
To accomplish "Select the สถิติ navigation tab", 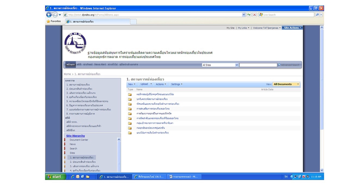I will coord(79,65).
